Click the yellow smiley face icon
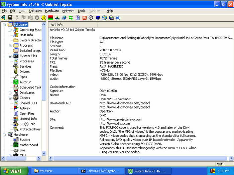This screenshot has width=234, height=175. [44, 18]
